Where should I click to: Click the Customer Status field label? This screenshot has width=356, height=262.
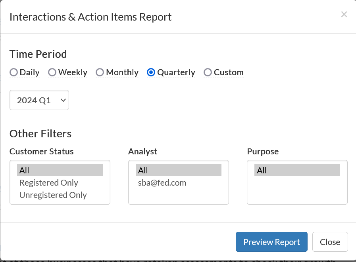[x=42, y=152]
